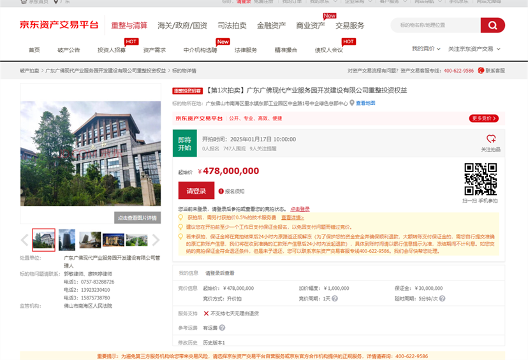Image resolution: width=528 pixels, height=360 pixels.
Task: Click the green 即将开始 status badge
Action: click(x=184, y=143)
